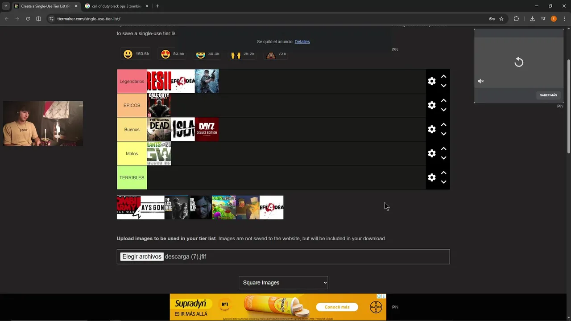Click SABER MÁS on the video ad
The width and height of the screenshot is (571, 321).
(x=548, y=95)
